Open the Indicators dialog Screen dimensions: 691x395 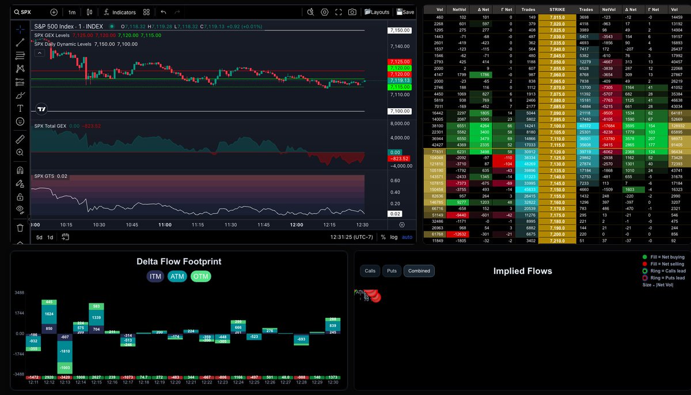(120, 12)
